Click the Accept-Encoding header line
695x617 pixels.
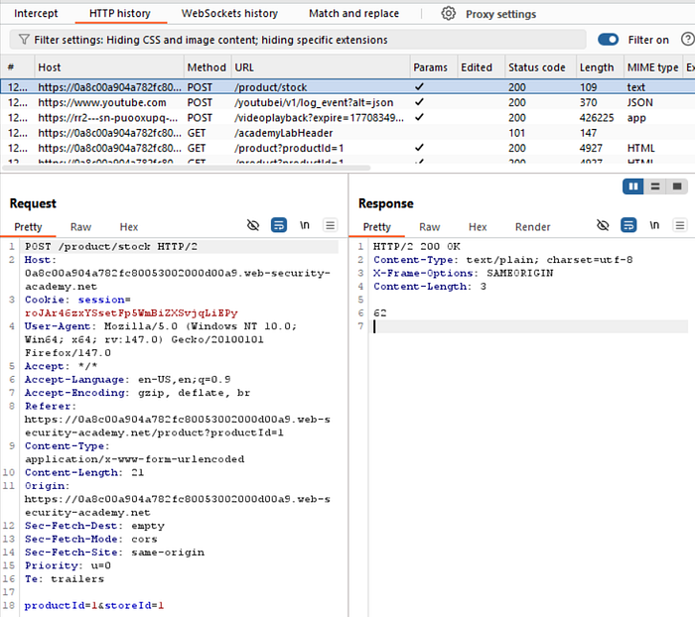tap(137, 393)
